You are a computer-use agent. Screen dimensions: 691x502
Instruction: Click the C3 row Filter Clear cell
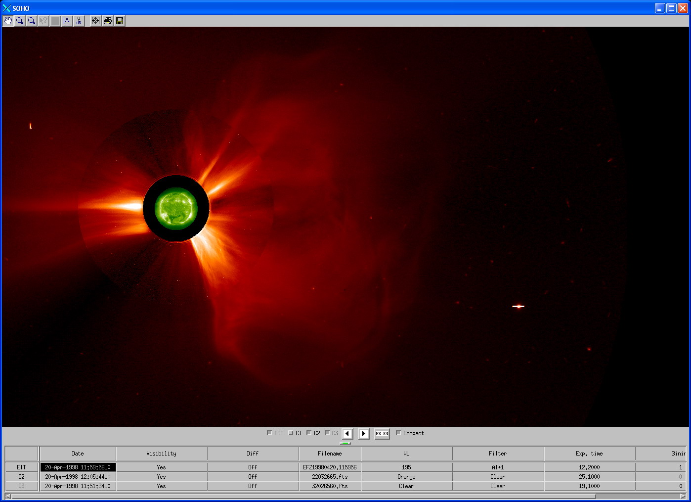(498, 486)
